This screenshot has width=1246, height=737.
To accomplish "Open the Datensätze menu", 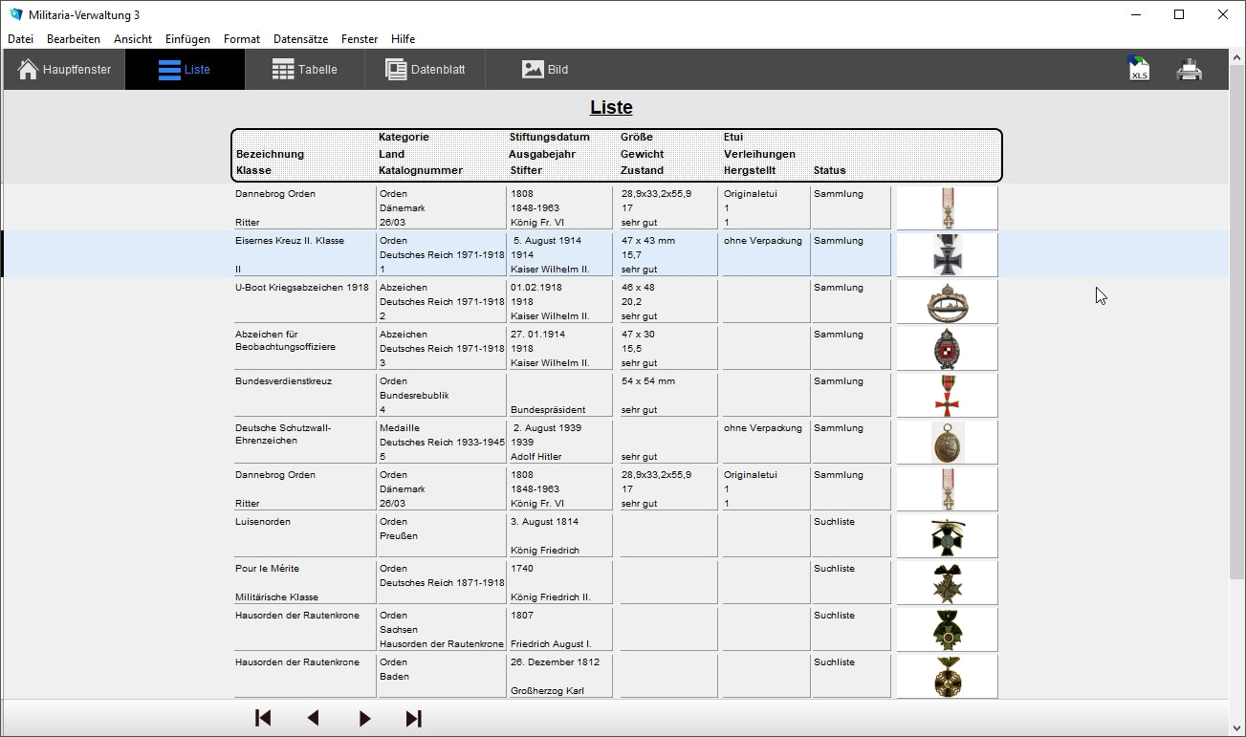I will 300,39.
